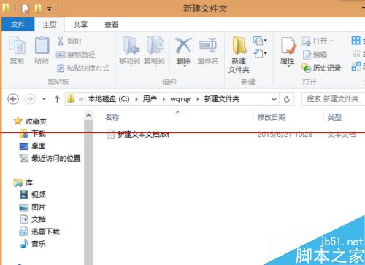Click 新建文件夹 in the address path
Screen dimensions: 365x265
[x=222, y=99]
